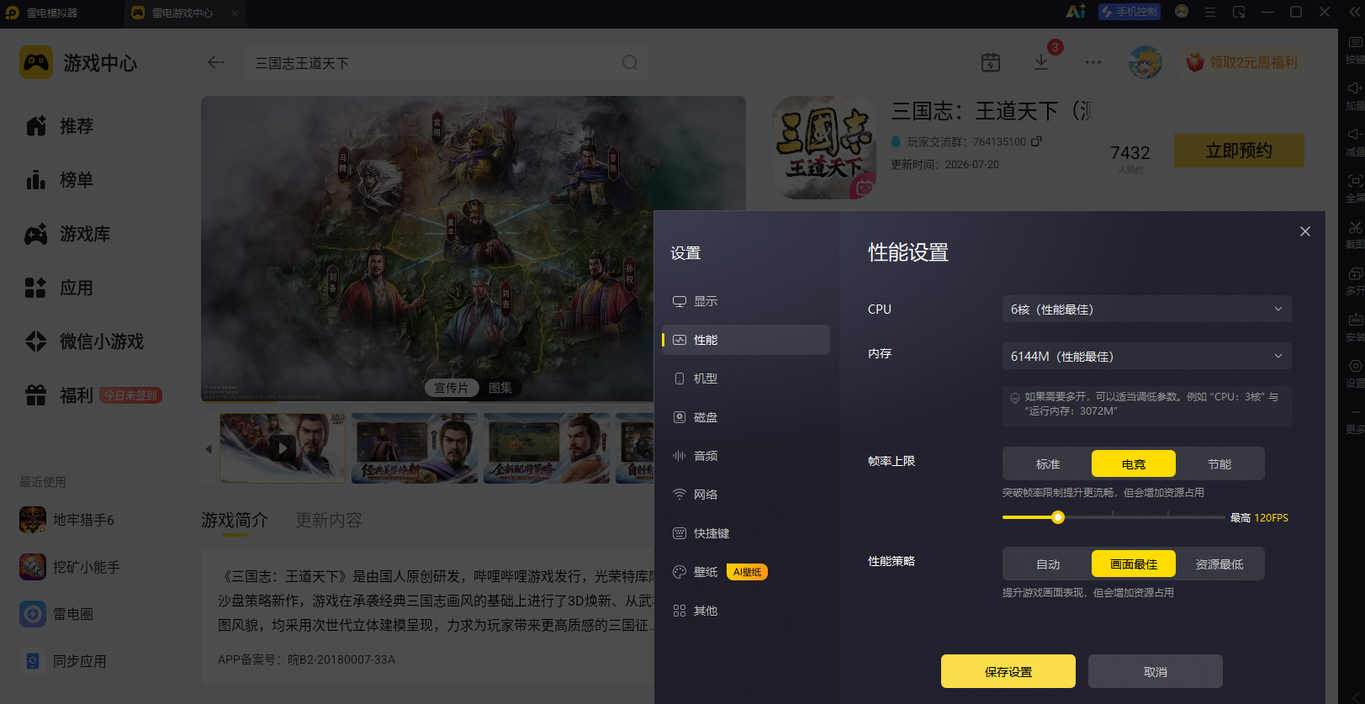Viewport: 1365px width, 704px height.
Task: Click 立即预约 to reserve the game
Action: click(1239, 151)
